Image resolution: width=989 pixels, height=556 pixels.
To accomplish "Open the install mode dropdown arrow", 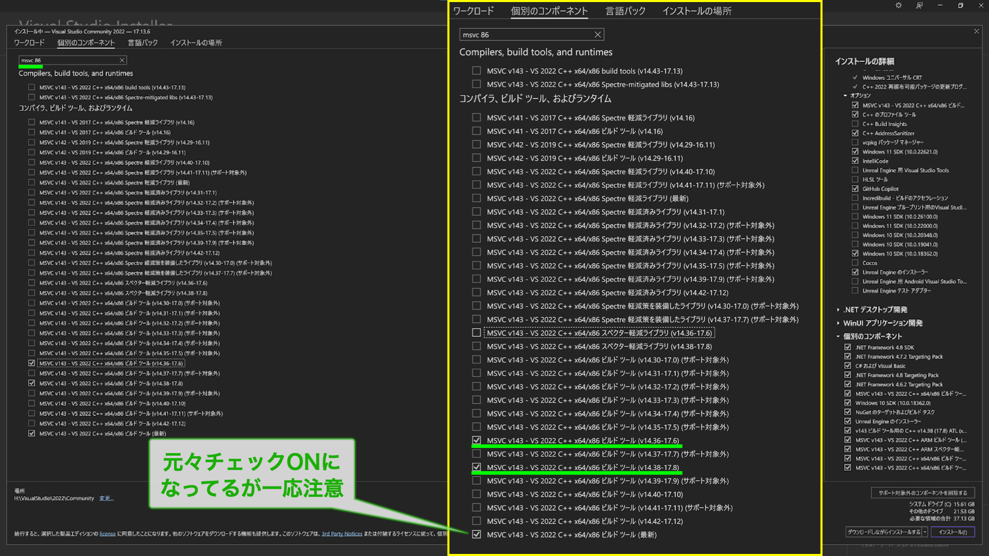I will [925, 532].
